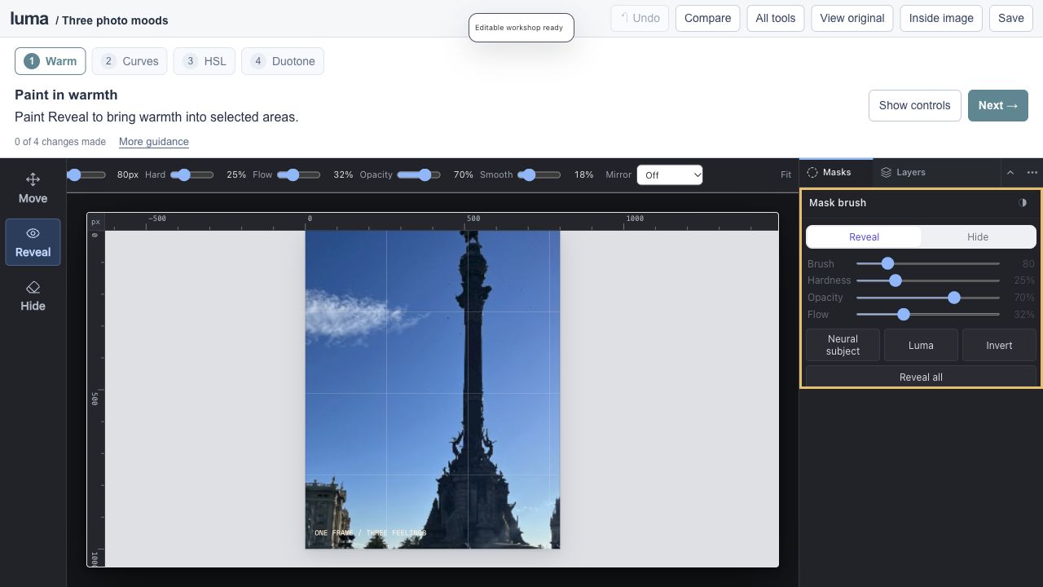Click the Compare button
This screenshot has width=1043, height=587.
click(x=707, y=18)
